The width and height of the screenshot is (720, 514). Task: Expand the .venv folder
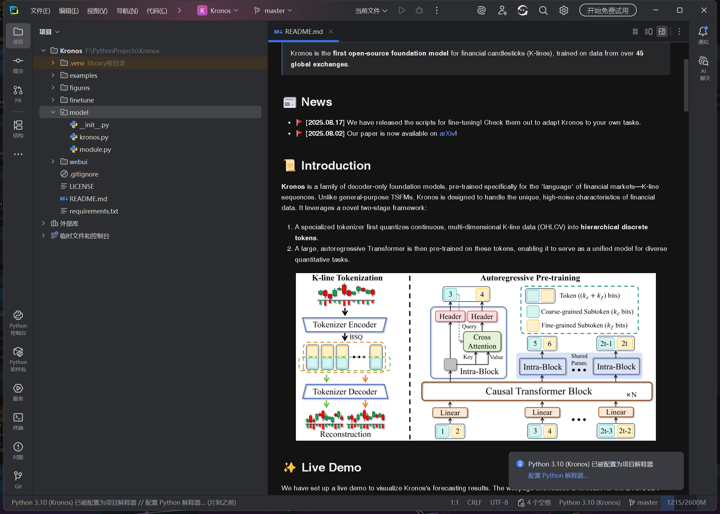tap(53, 63)
